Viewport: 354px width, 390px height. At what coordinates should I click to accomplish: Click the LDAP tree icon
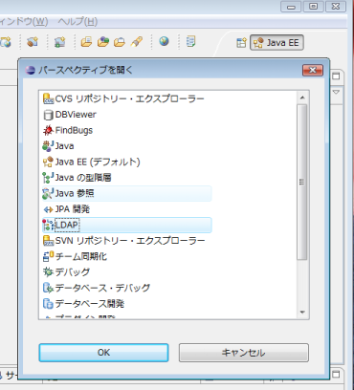(48, 225)
